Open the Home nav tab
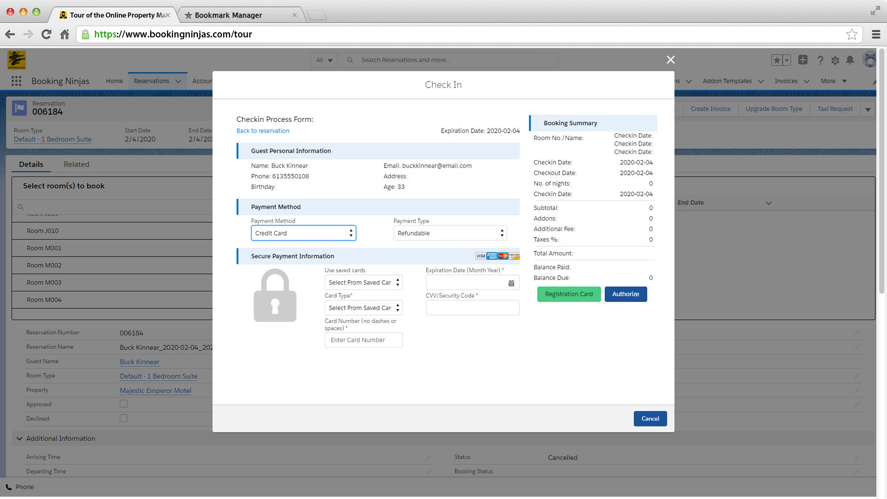The height and width of the screenshot is (499, 887). point(114,81)
